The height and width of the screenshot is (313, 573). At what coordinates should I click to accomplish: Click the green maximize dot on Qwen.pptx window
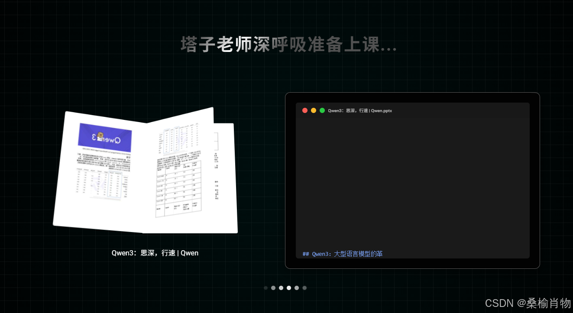[322, 110]
